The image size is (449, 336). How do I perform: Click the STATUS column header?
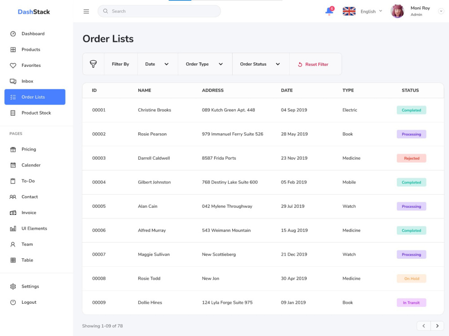point(410,91)
